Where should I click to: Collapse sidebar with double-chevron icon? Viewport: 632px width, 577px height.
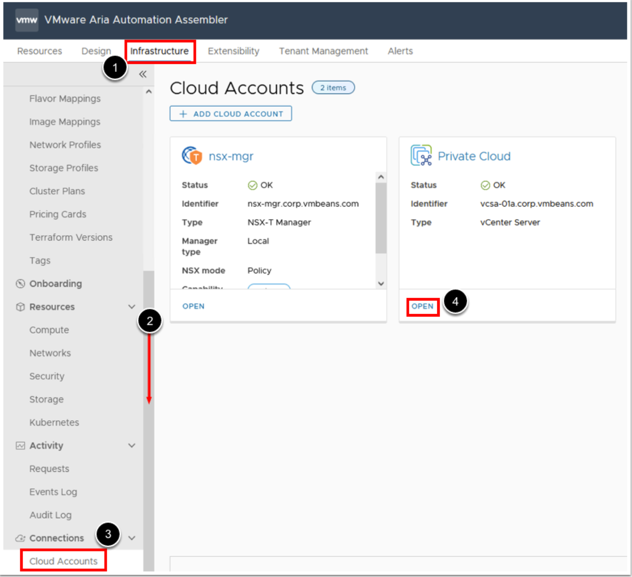click(143, 74)
